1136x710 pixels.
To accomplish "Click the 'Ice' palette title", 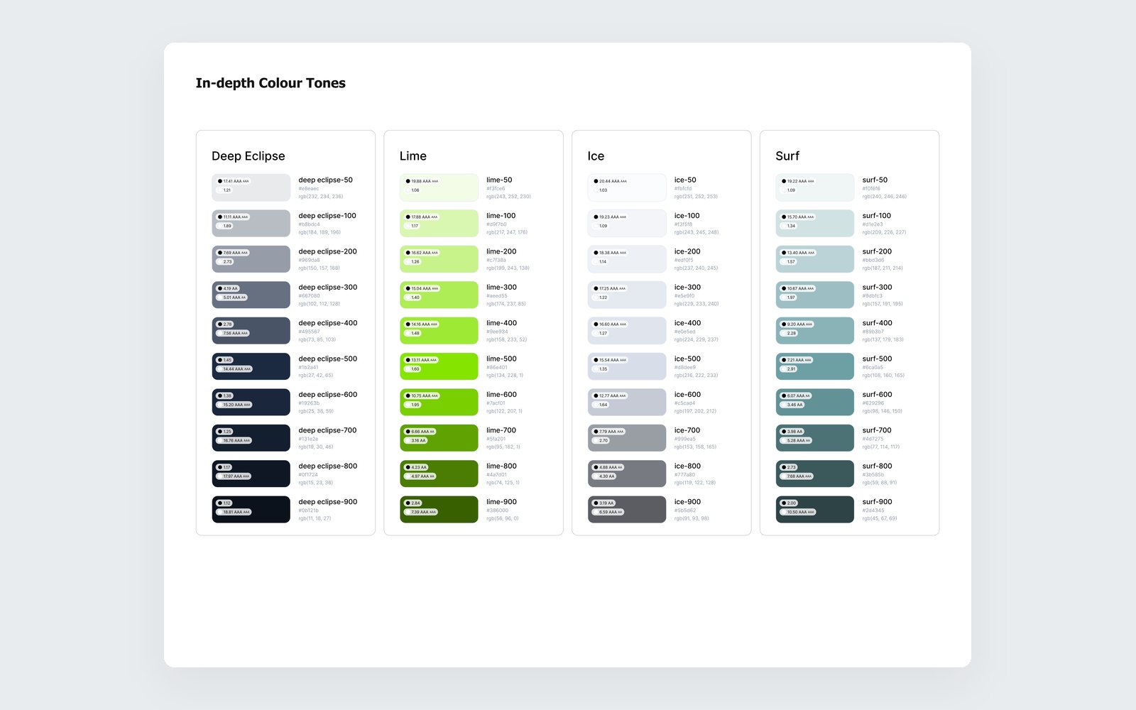I will (x=596, y=156).
